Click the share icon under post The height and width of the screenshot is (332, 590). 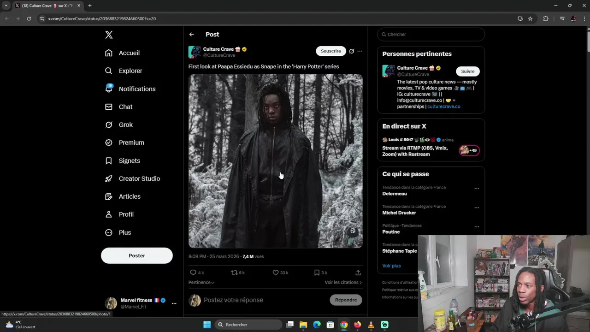pyautogui.click(x=358, y=273)
